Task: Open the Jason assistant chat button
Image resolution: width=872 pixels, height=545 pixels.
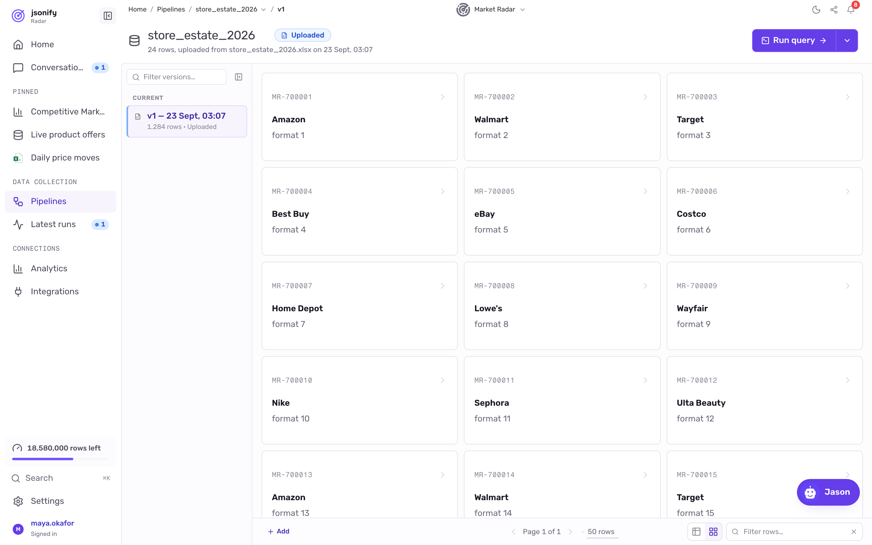Action: pyautogui.click(x=828, y=492)
